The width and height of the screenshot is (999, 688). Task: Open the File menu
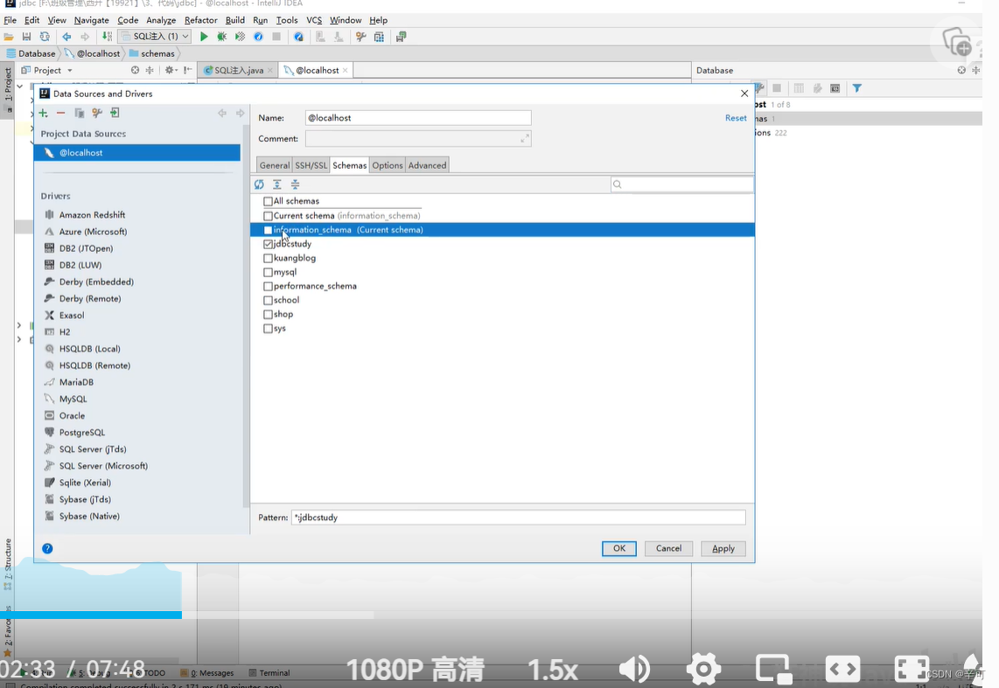point(10,20)
